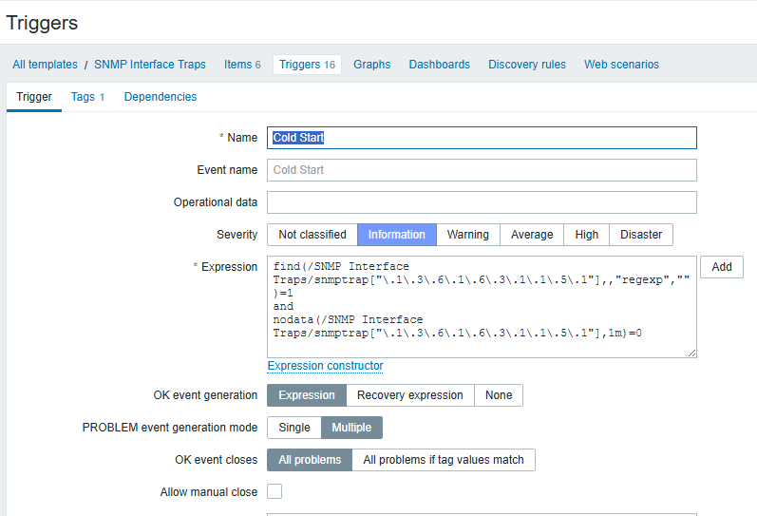Choose Recovery expression for OK event generation
This screenshot has height=516, width=757.
pyautogui.click(x=409, y=395)
